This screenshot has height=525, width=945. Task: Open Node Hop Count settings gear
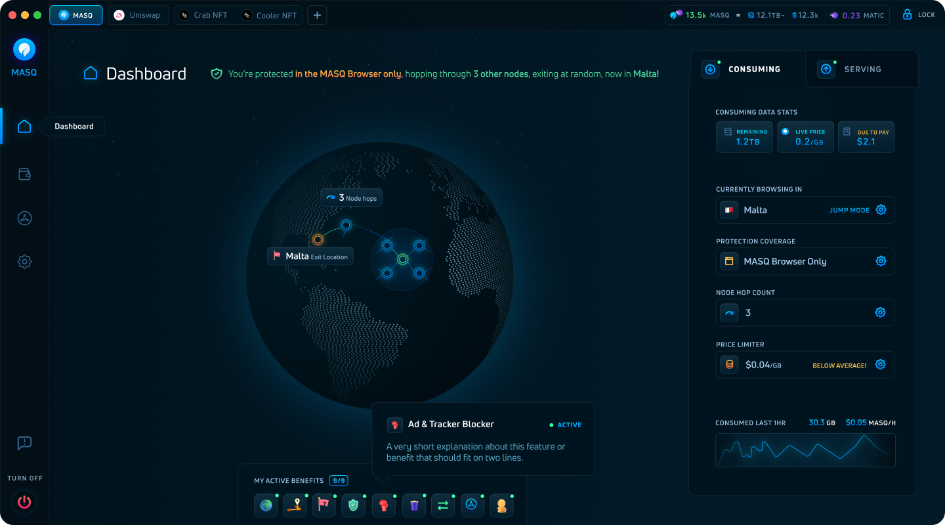(x=881, y=312)
